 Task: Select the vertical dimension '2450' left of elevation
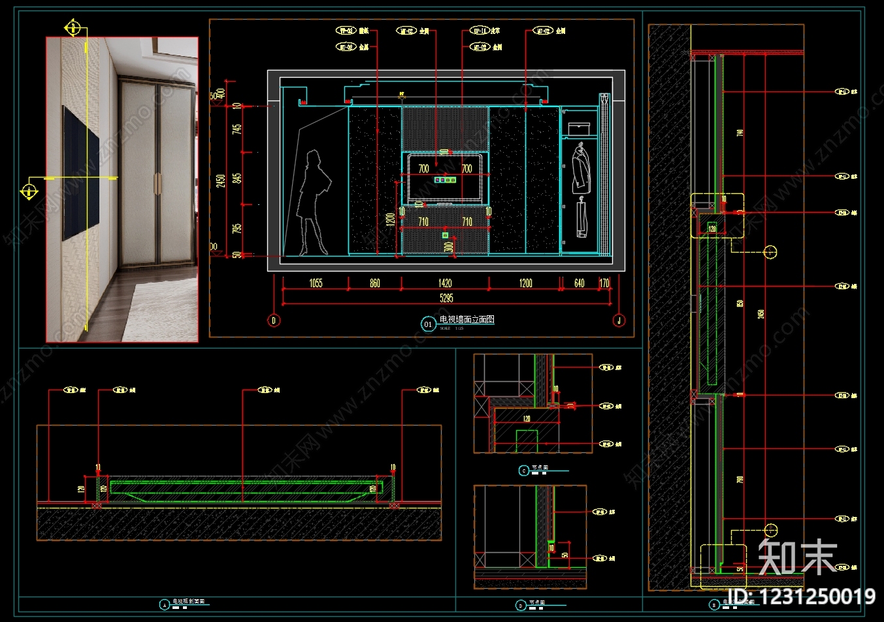pyautogui.click(x=221, y=180)
